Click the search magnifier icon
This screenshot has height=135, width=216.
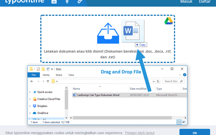181,81
